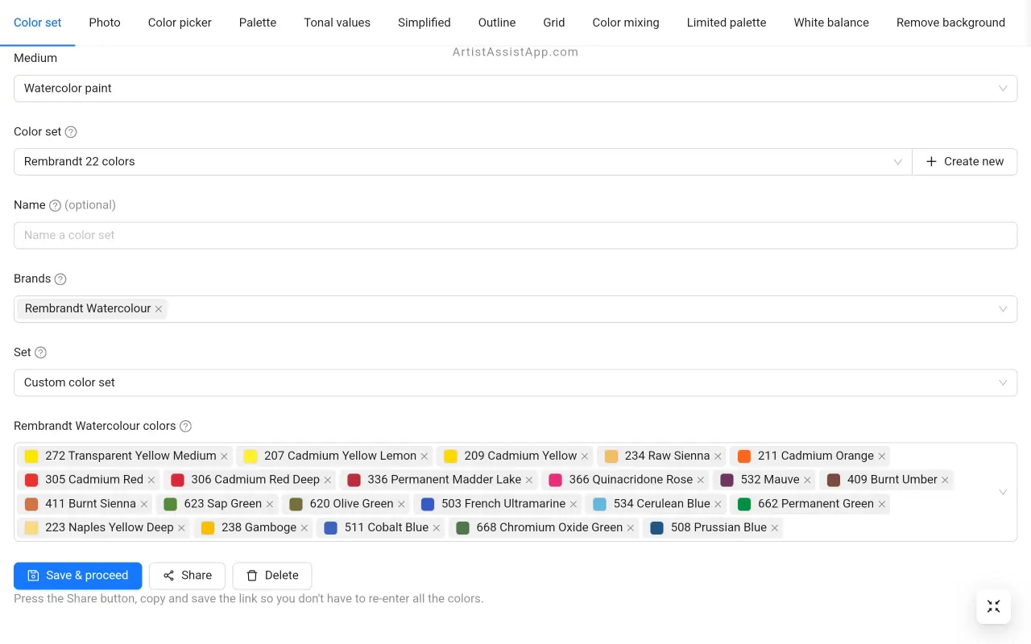Viewport: 1031px width, 644px height.
Task: Remove the 409 Burnt Umber tag
Action: tap(946, 480)
